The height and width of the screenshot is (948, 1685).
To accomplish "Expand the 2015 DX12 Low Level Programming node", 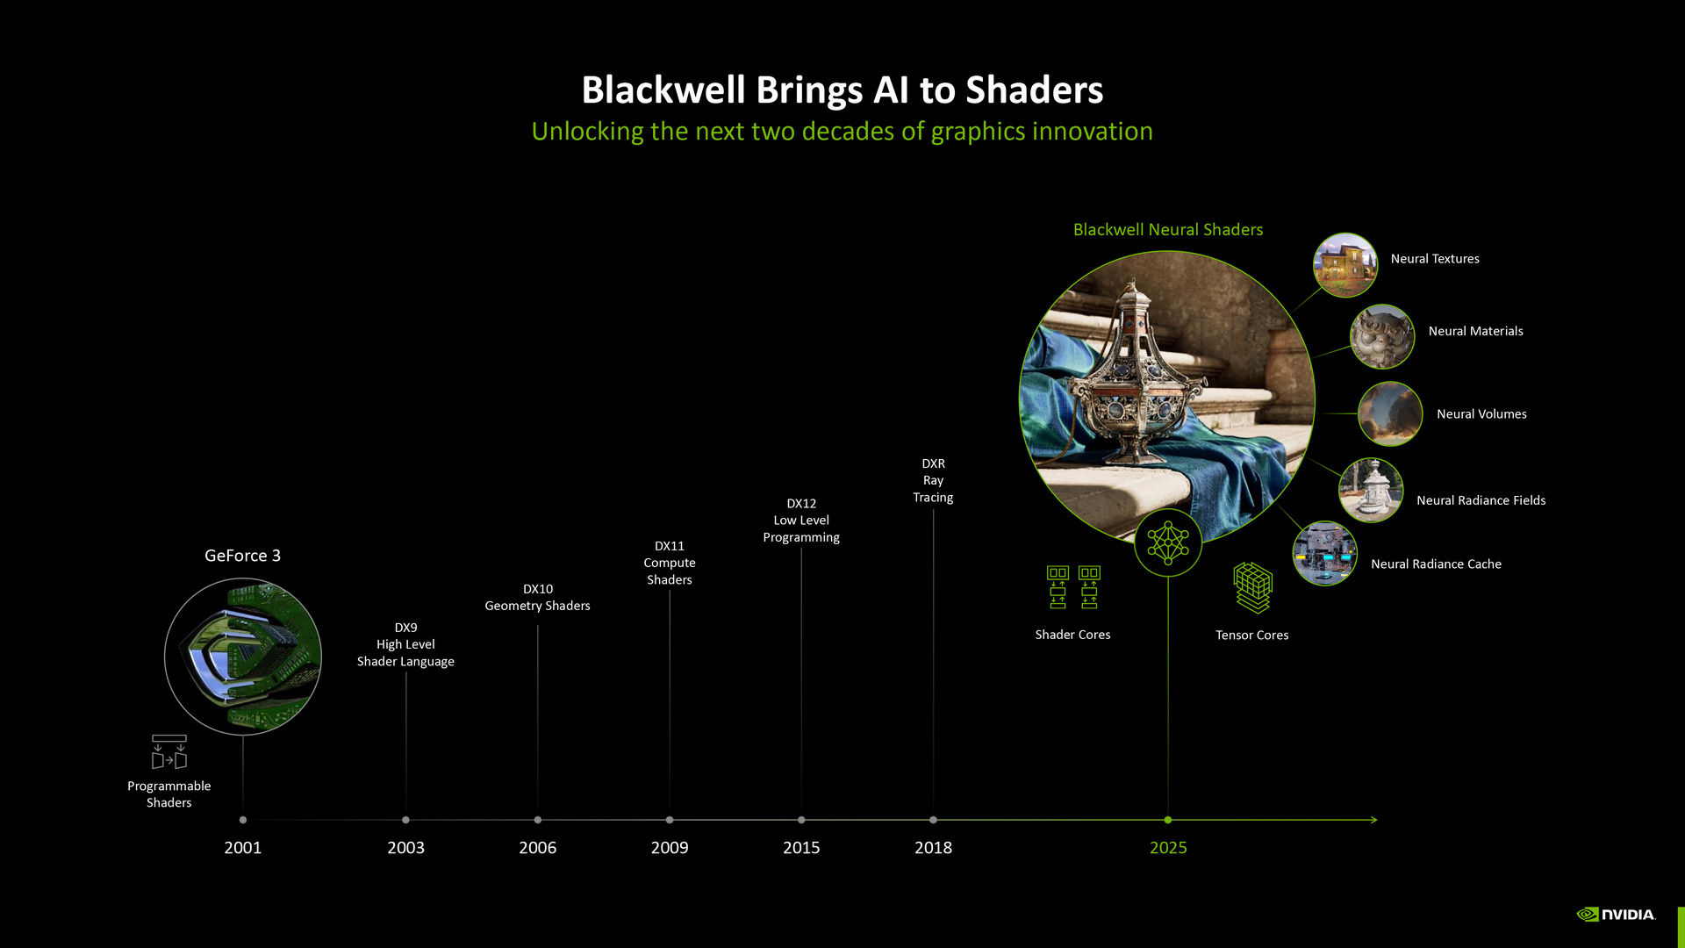I will [801, 820].
